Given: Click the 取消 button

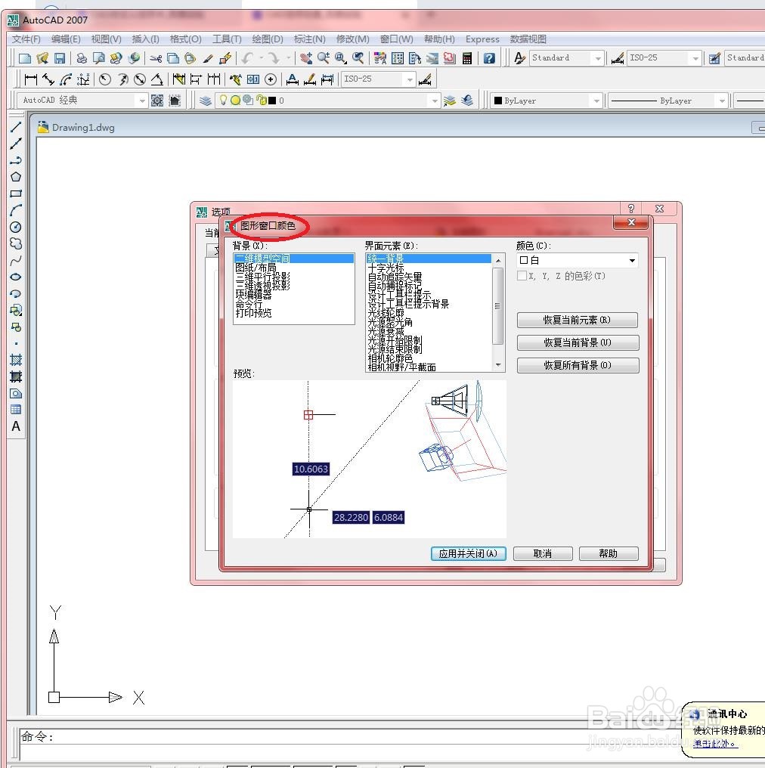Looking at the screenshot, I should click(543, 553).
